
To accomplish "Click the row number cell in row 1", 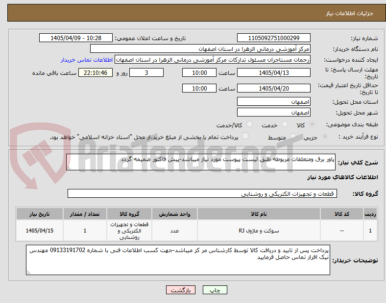I will tap(370, 231).
